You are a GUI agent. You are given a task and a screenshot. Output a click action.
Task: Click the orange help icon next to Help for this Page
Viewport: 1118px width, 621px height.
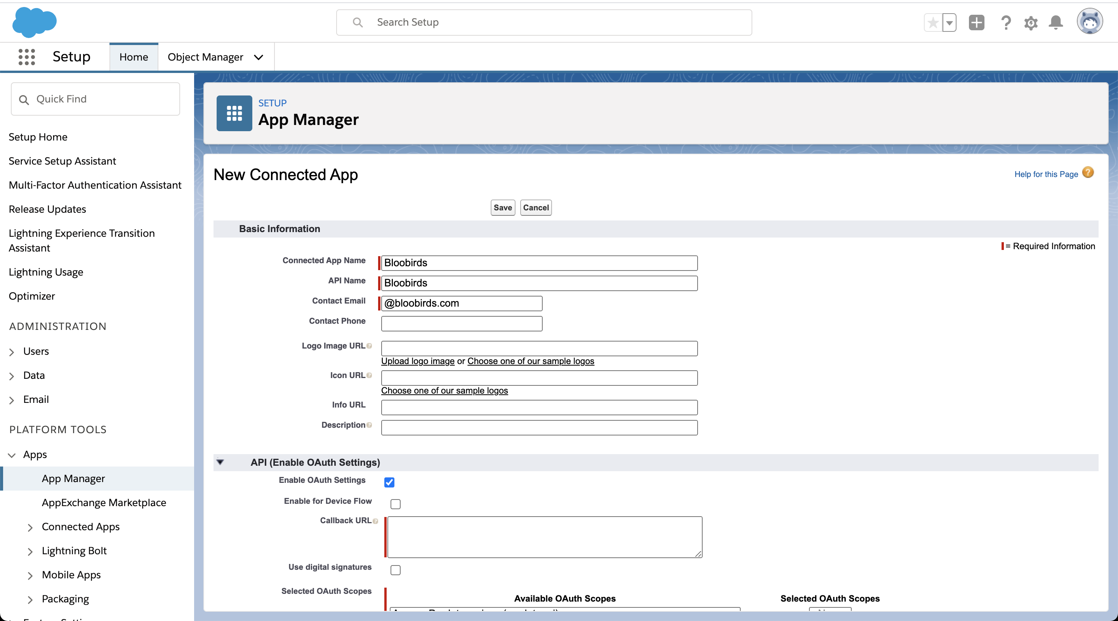tap(1088, 173)
